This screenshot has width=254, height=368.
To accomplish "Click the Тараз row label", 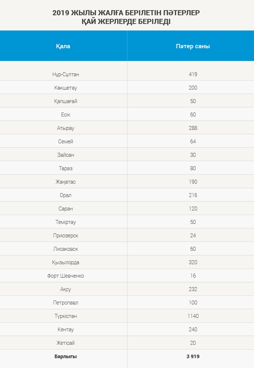I will pyautogui.click(x=65, y=168).
